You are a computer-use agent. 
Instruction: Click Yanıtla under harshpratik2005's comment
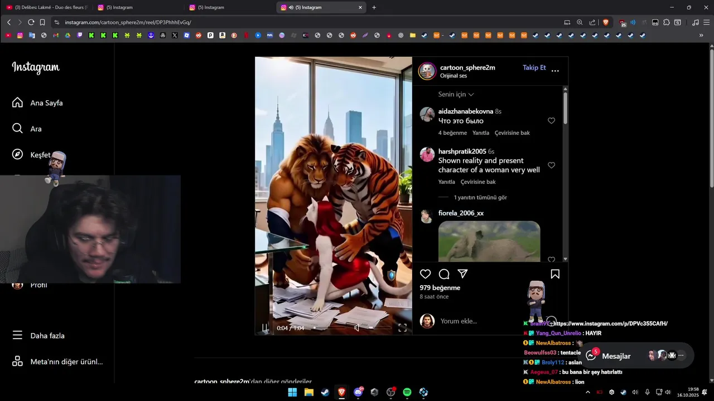(447, 182)
